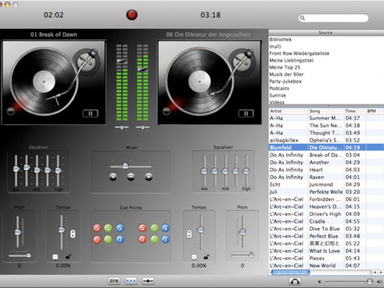The width and height of the screenshot is (384, 288).
Task: Click the mixer crossfader slider
Action: pos(125,165)
